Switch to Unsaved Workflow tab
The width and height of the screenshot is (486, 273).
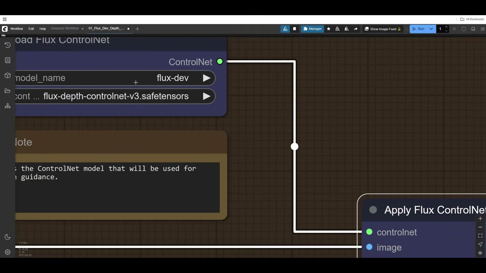coord(65,28)
